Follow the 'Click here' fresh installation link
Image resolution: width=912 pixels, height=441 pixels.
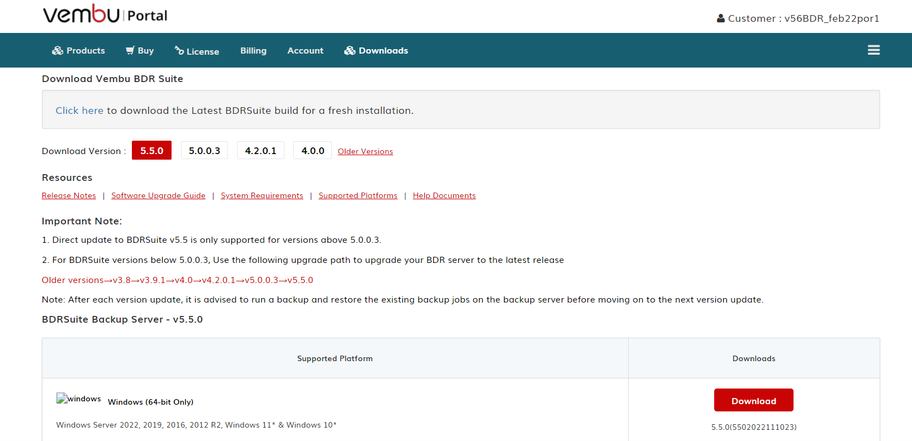click(79, 111)
